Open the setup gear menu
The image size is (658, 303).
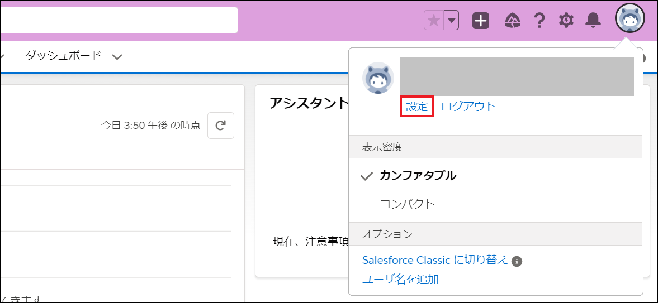click(566, 21)
